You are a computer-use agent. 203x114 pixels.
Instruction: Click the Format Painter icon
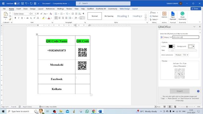click(10, 19)
